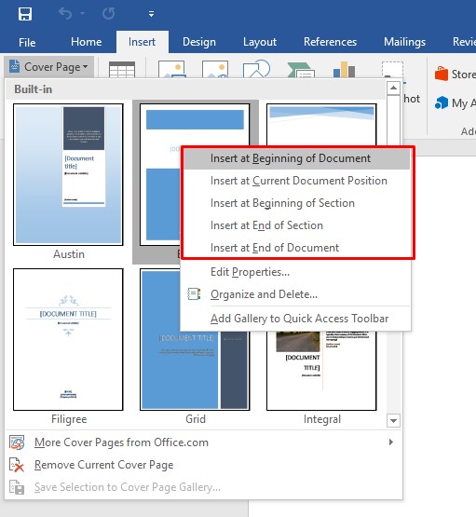This screenshot has height=517, width=476.
Task: Click the Integral caption label
Action: click(x=322, y=419)
